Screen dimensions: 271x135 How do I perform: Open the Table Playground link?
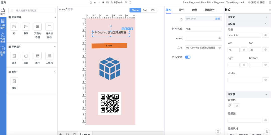(235, 2)
